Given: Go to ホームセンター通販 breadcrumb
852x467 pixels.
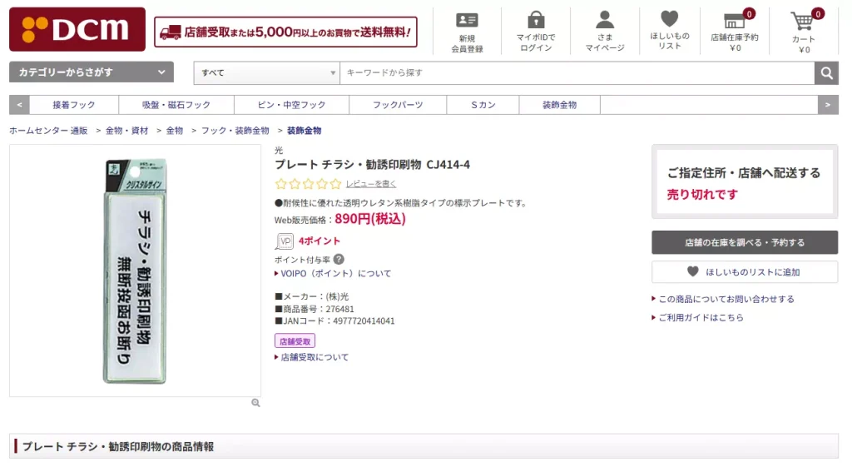Looking at the screenshot, I should click(x=48, y=131).
